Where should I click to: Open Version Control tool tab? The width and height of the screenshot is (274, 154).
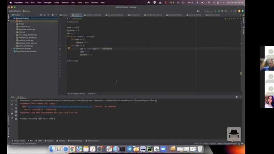coord(18,141)
